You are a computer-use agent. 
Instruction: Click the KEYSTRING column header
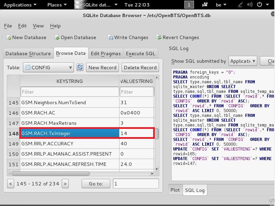point(70,81)
